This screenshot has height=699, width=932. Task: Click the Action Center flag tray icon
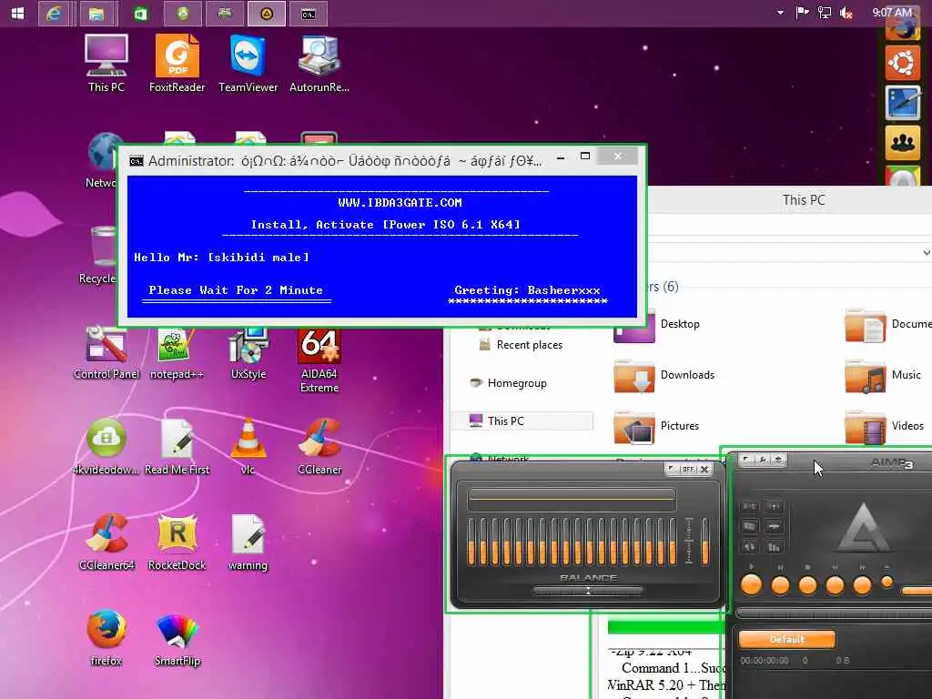tap(802, 13)
